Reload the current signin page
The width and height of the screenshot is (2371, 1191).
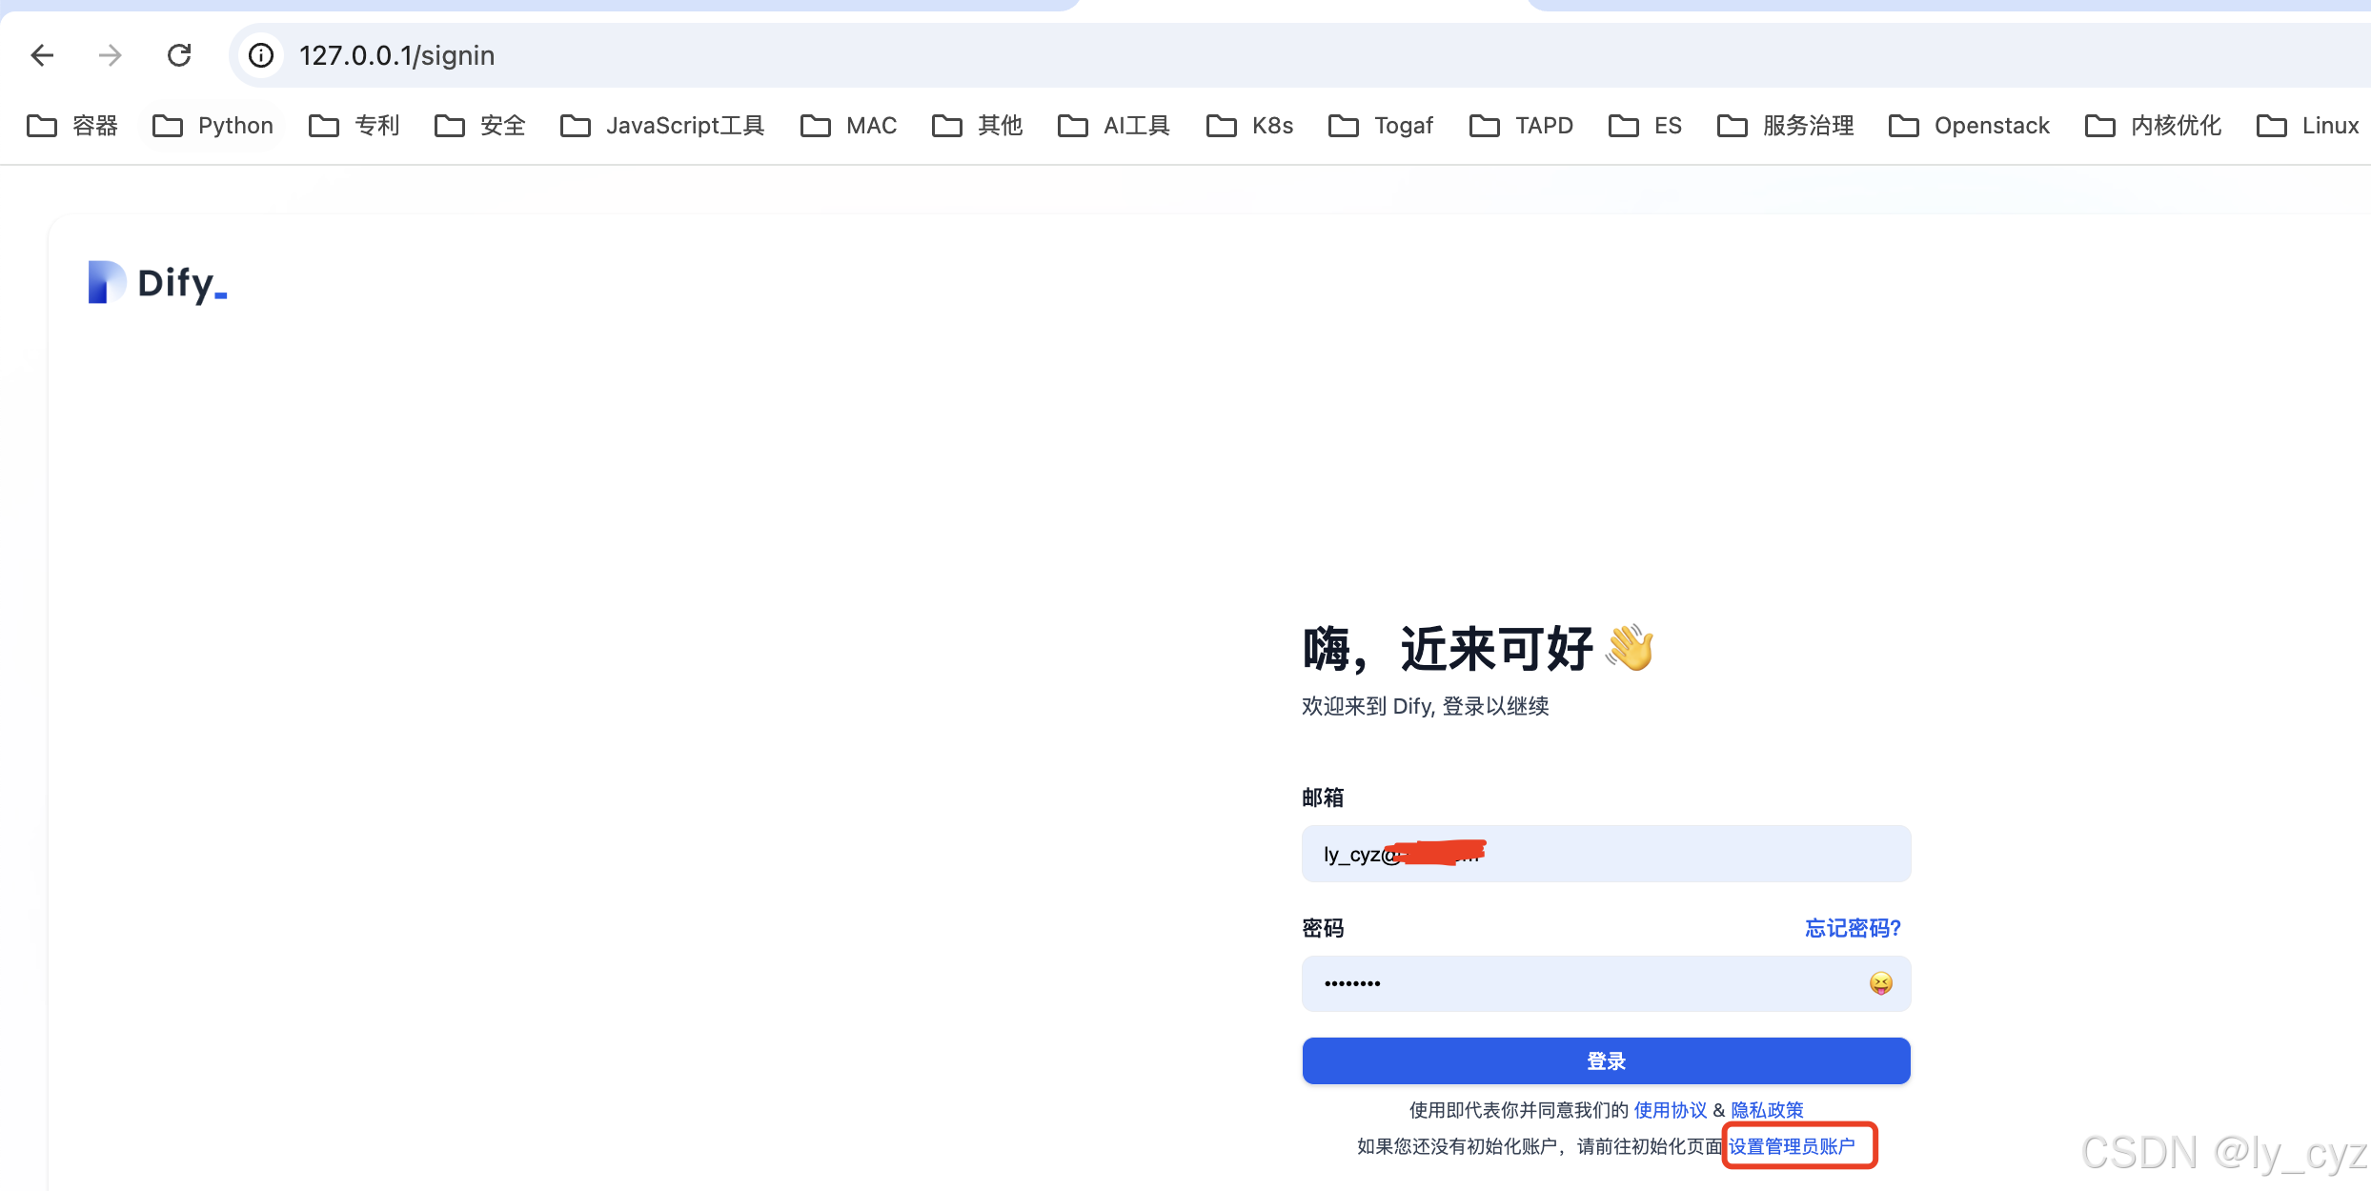pos(179,54)
